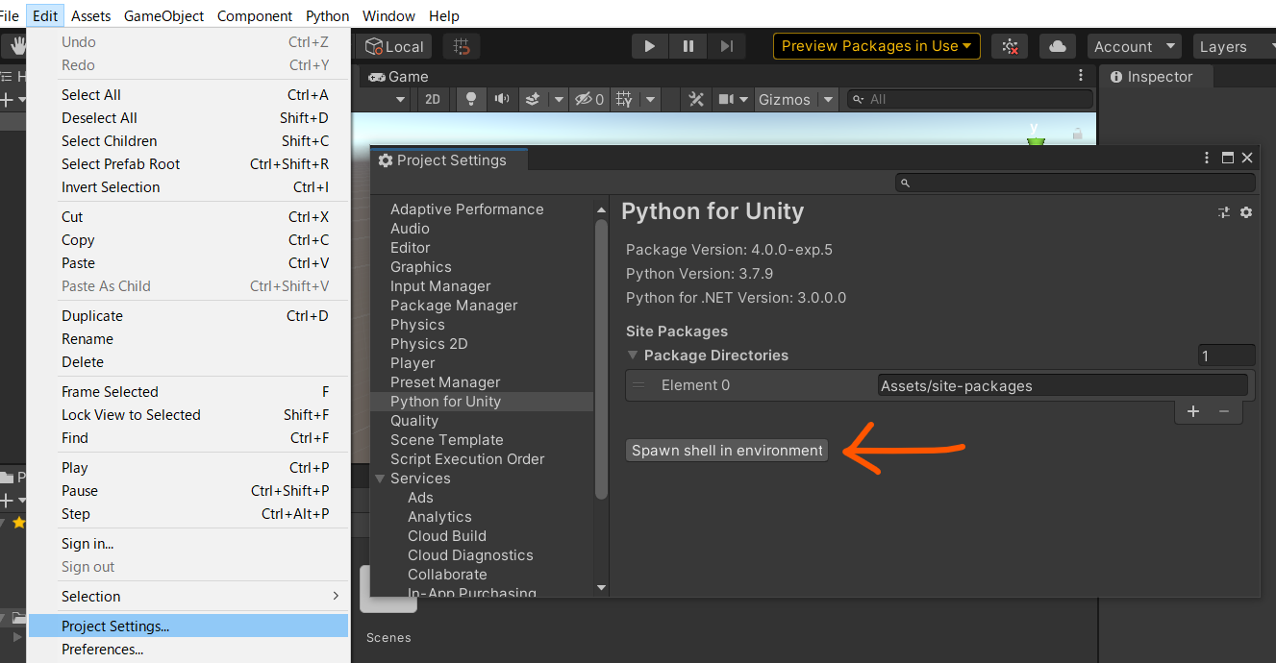Open Project Settings window kebab menu
1276x663 pixels.
(1207, 159)
